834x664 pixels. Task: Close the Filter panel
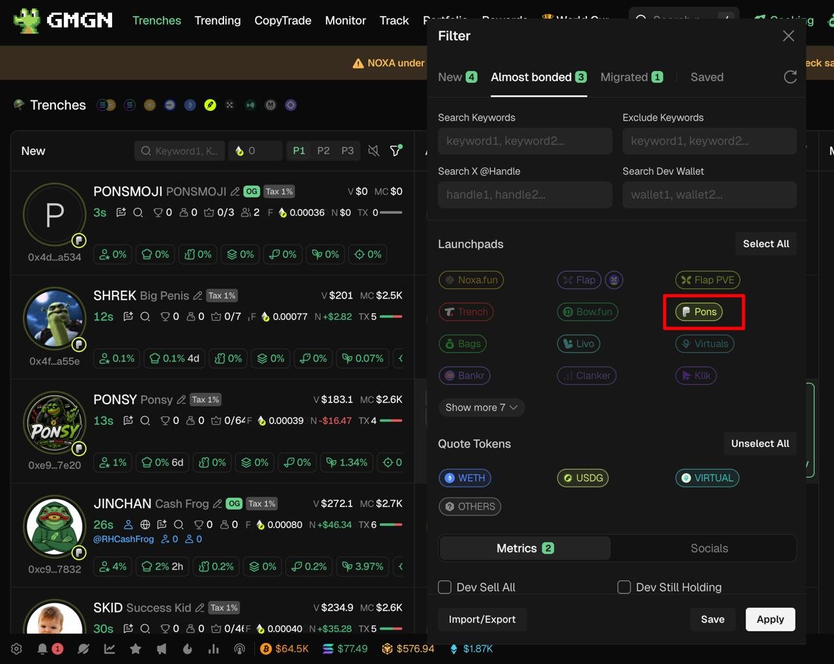coord(788,36)
